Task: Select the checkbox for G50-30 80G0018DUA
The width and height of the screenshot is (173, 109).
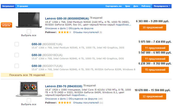Action: 17,55
